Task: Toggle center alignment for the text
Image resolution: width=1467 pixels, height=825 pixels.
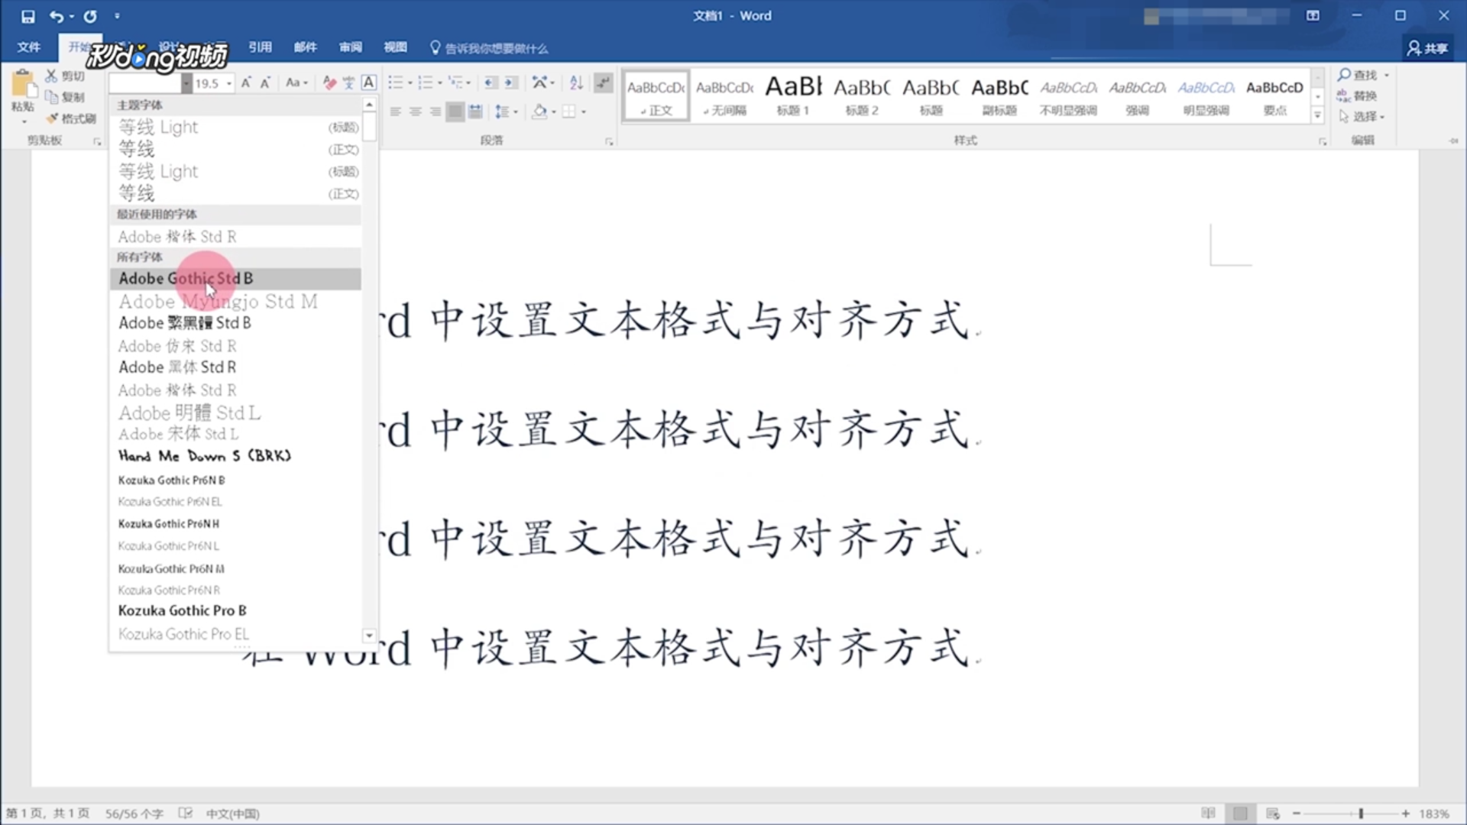Action: coord(415,112)
